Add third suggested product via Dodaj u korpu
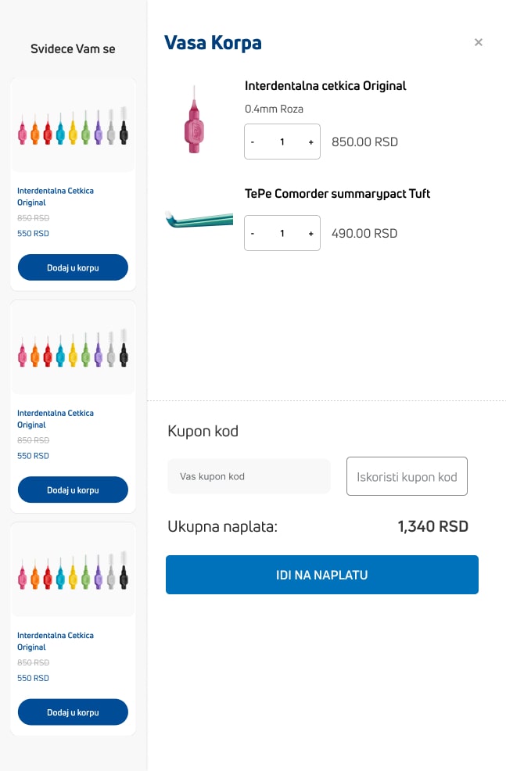 coord(73,712)
